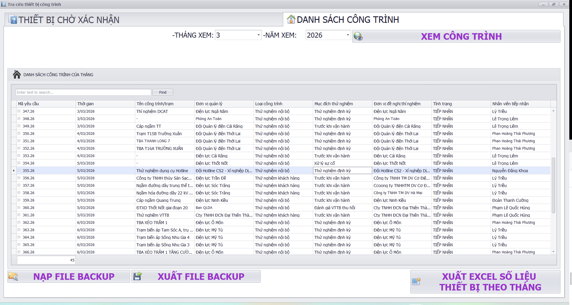Switch to THIẾT BỊ CHỜ XÁC NHẬN tab
The image size is (572, 305).
point(69,20)
